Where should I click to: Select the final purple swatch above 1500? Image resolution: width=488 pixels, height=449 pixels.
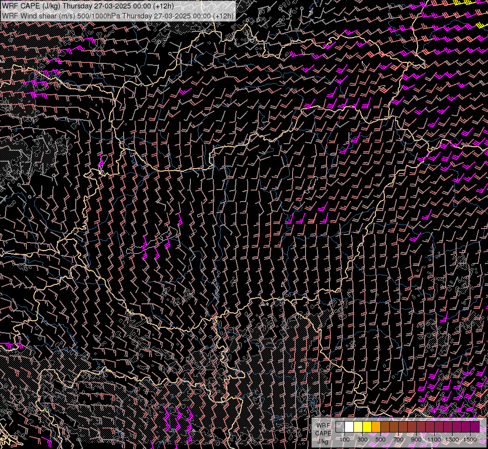[475, 427]
